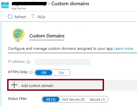137x107 pixels.
Task: Click the FAQs question mark icon
Action: pyautogui.click(x=33, y=17)
